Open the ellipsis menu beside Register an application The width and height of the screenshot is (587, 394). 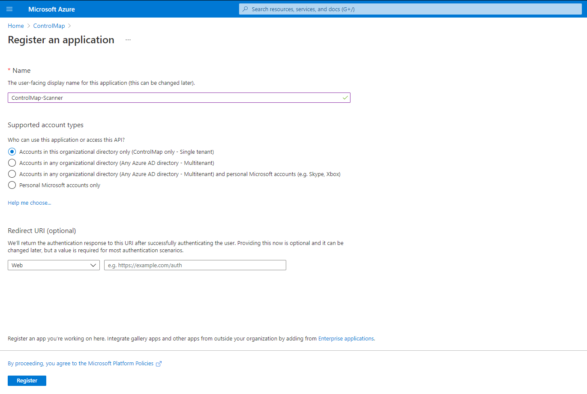pyautogui.click(x=128, y=40)
